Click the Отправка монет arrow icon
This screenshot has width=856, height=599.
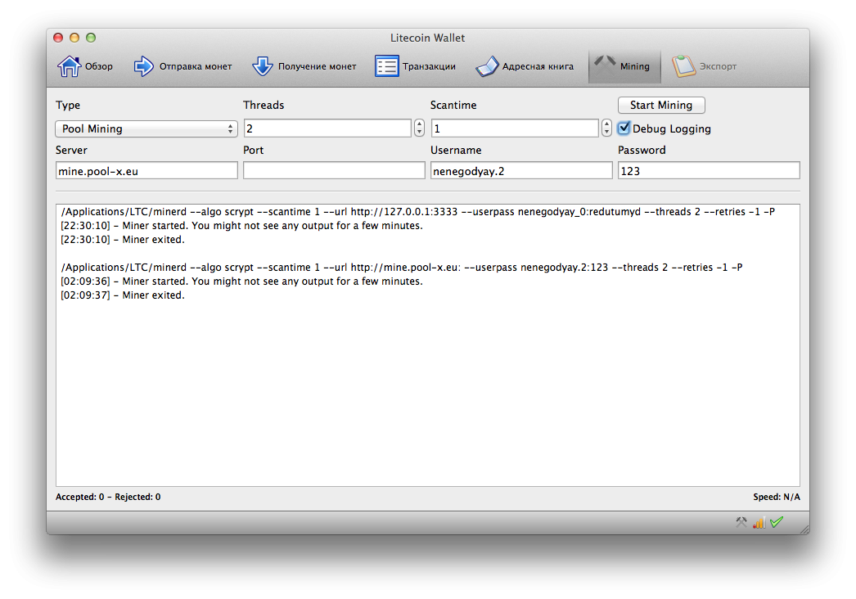[144, 66]
